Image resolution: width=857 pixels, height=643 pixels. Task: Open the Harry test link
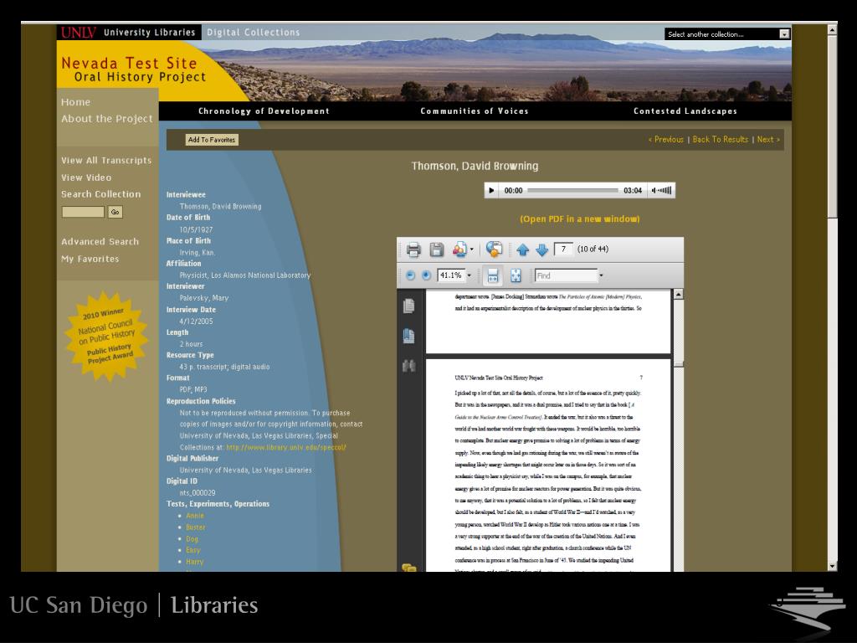pyautogui.click(x=194, y=562)
